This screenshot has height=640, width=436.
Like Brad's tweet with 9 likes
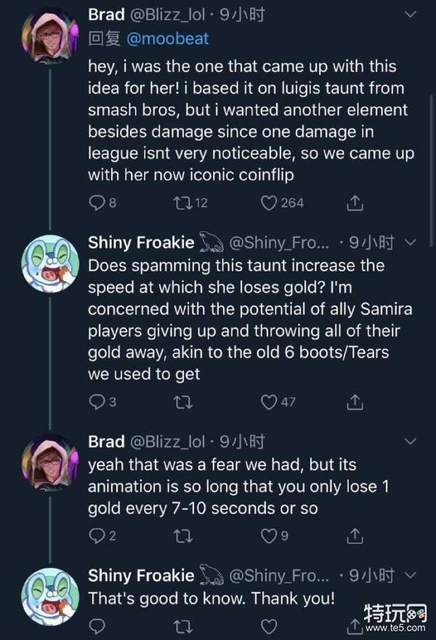270,536
